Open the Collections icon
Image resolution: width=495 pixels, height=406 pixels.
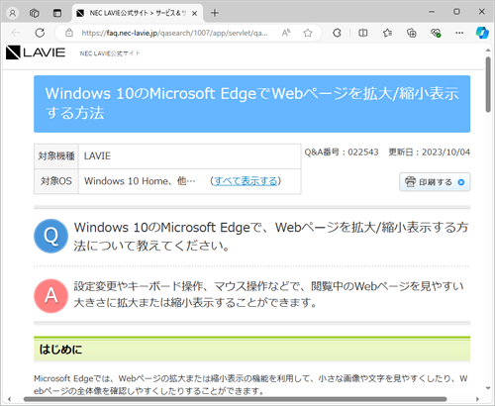point(412,33)
